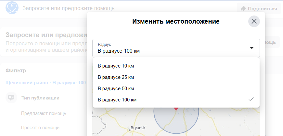This screenshot has height=136, width=283.
Task: Click the Тип публикации label
Action: pos(40,98)
